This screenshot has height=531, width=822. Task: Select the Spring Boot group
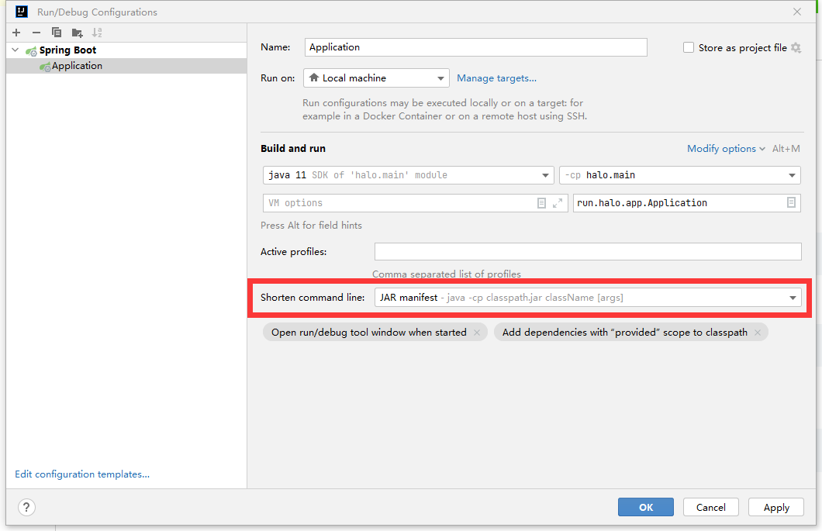(x=126, y=50)
